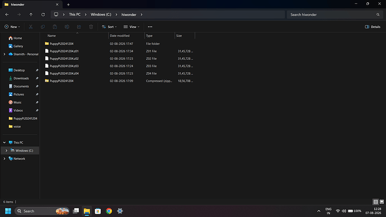Expand the Windows (C:) tree node
The image size is (386, 217).
pos(6,150)
